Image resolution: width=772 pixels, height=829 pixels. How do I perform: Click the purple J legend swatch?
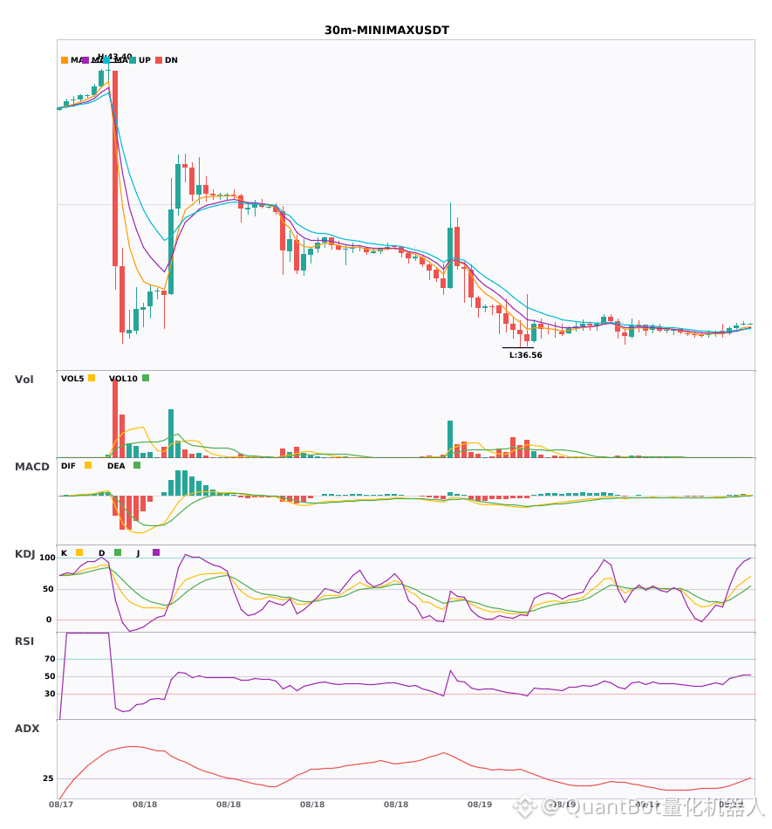tap(156, 552)
